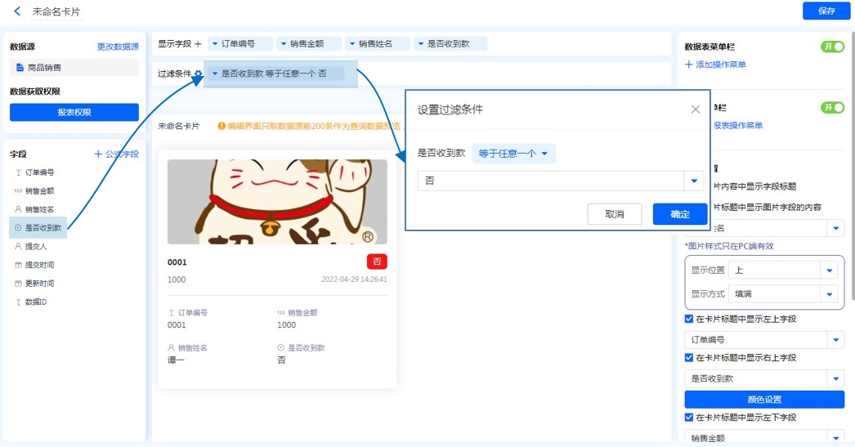Open the 显示位置 dropdown

tap(830, 270)
